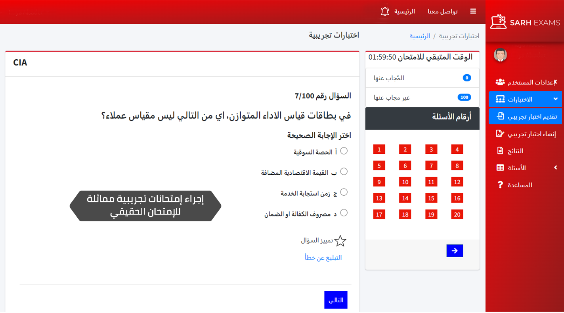
Task: Expand the الأسئلة sidebar menu
Action: pyautogui.click(x=525, y=168)
